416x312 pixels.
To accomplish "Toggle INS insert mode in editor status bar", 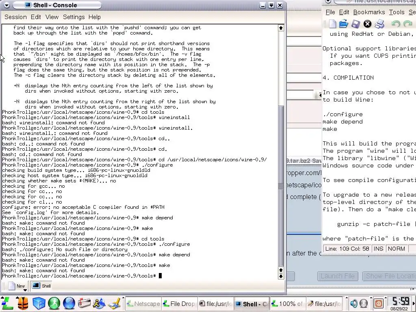I will click(378, 249).
